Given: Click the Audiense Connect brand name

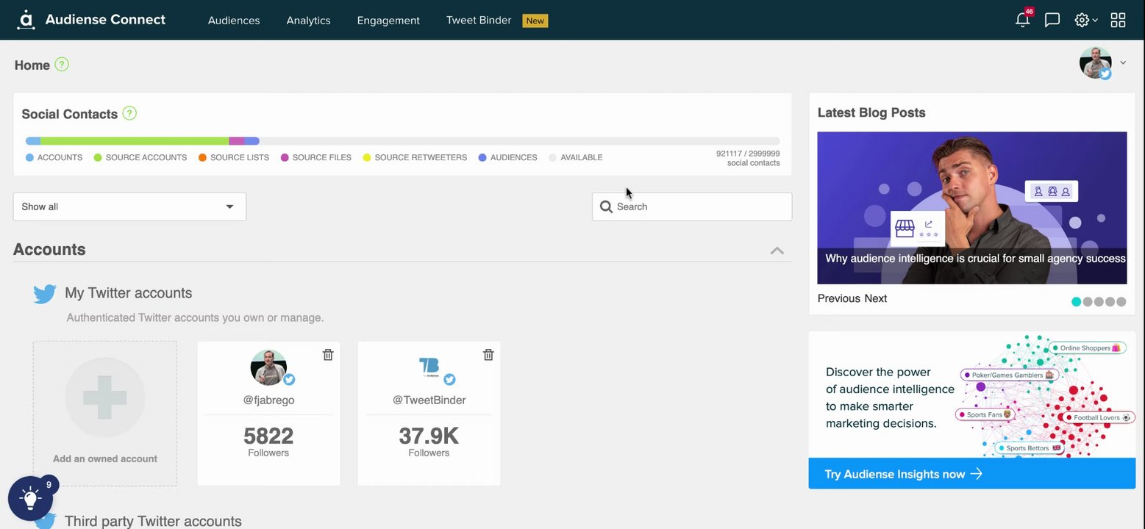Looking at the screenshot, I should (x=105, y=20).
